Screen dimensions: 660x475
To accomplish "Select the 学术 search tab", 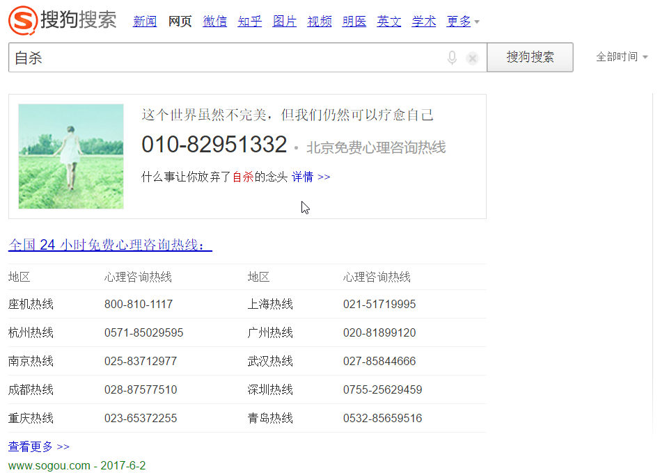I will tap(423, 22).
